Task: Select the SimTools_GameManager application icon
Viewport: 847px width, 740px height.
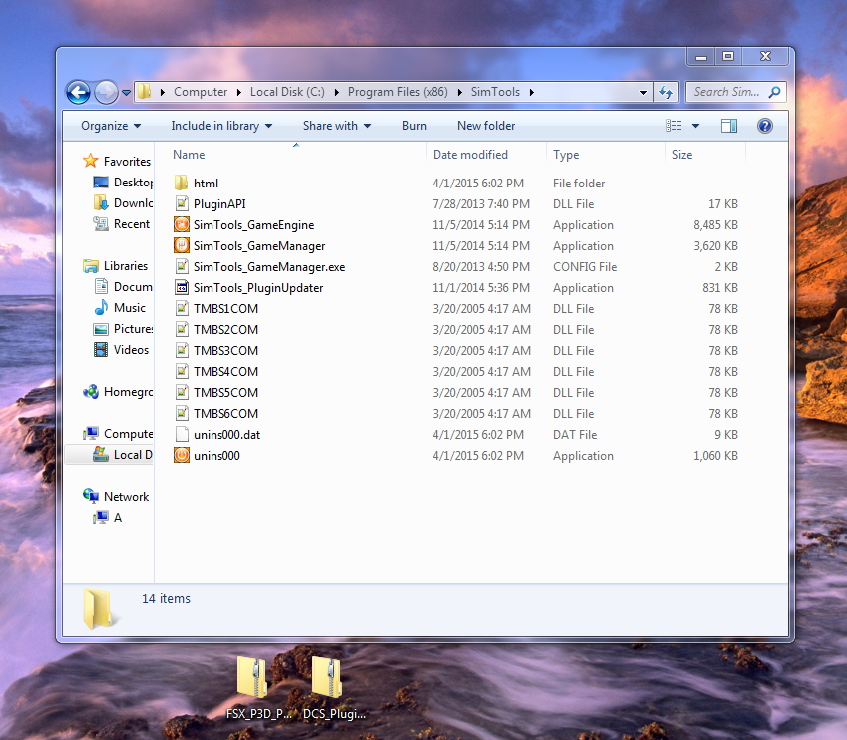Action: point(181,246)
